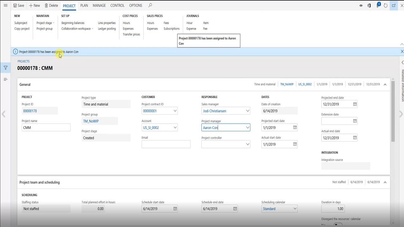
Task: Go to next record arrow
Action: [401, 114]
